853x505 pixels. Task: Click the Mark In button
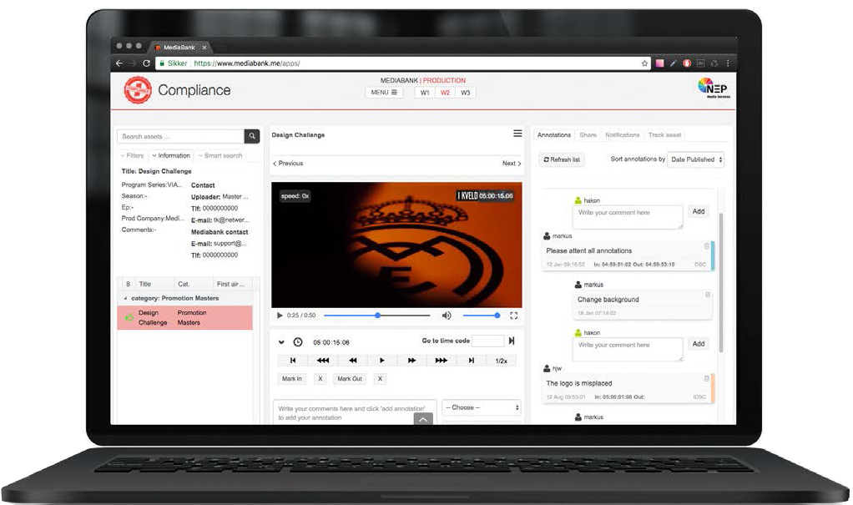tap(291, 379)
